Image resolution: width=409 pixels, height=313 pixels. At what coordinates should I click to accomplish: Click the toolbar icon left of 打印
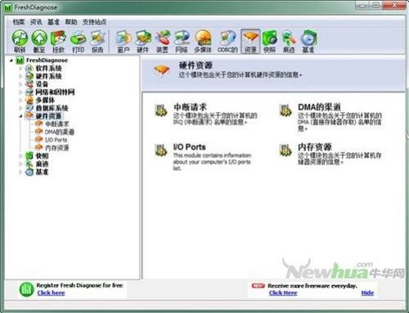(x=58, y=42)
